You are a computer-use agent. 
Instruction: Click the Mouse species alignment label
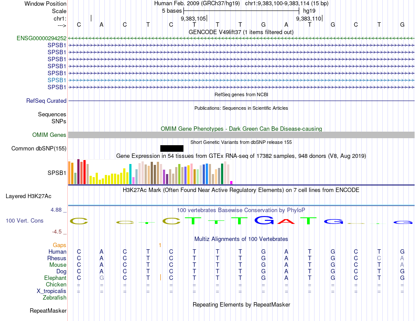[x=58, y=265]
